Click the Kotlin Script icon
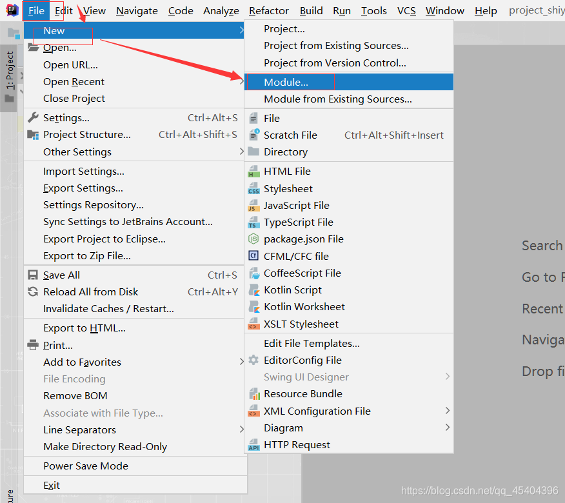 pyautogui.click(x=254, y=290)
